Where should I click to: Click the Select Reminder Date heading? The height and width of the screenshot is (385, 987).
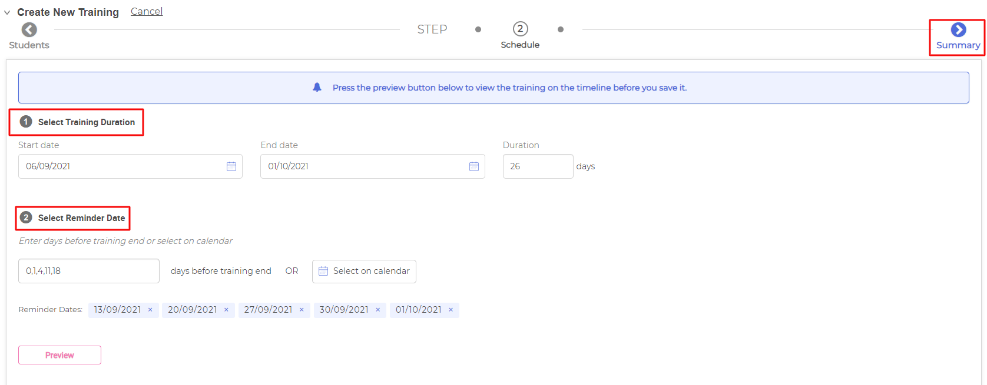click(81, 218)
